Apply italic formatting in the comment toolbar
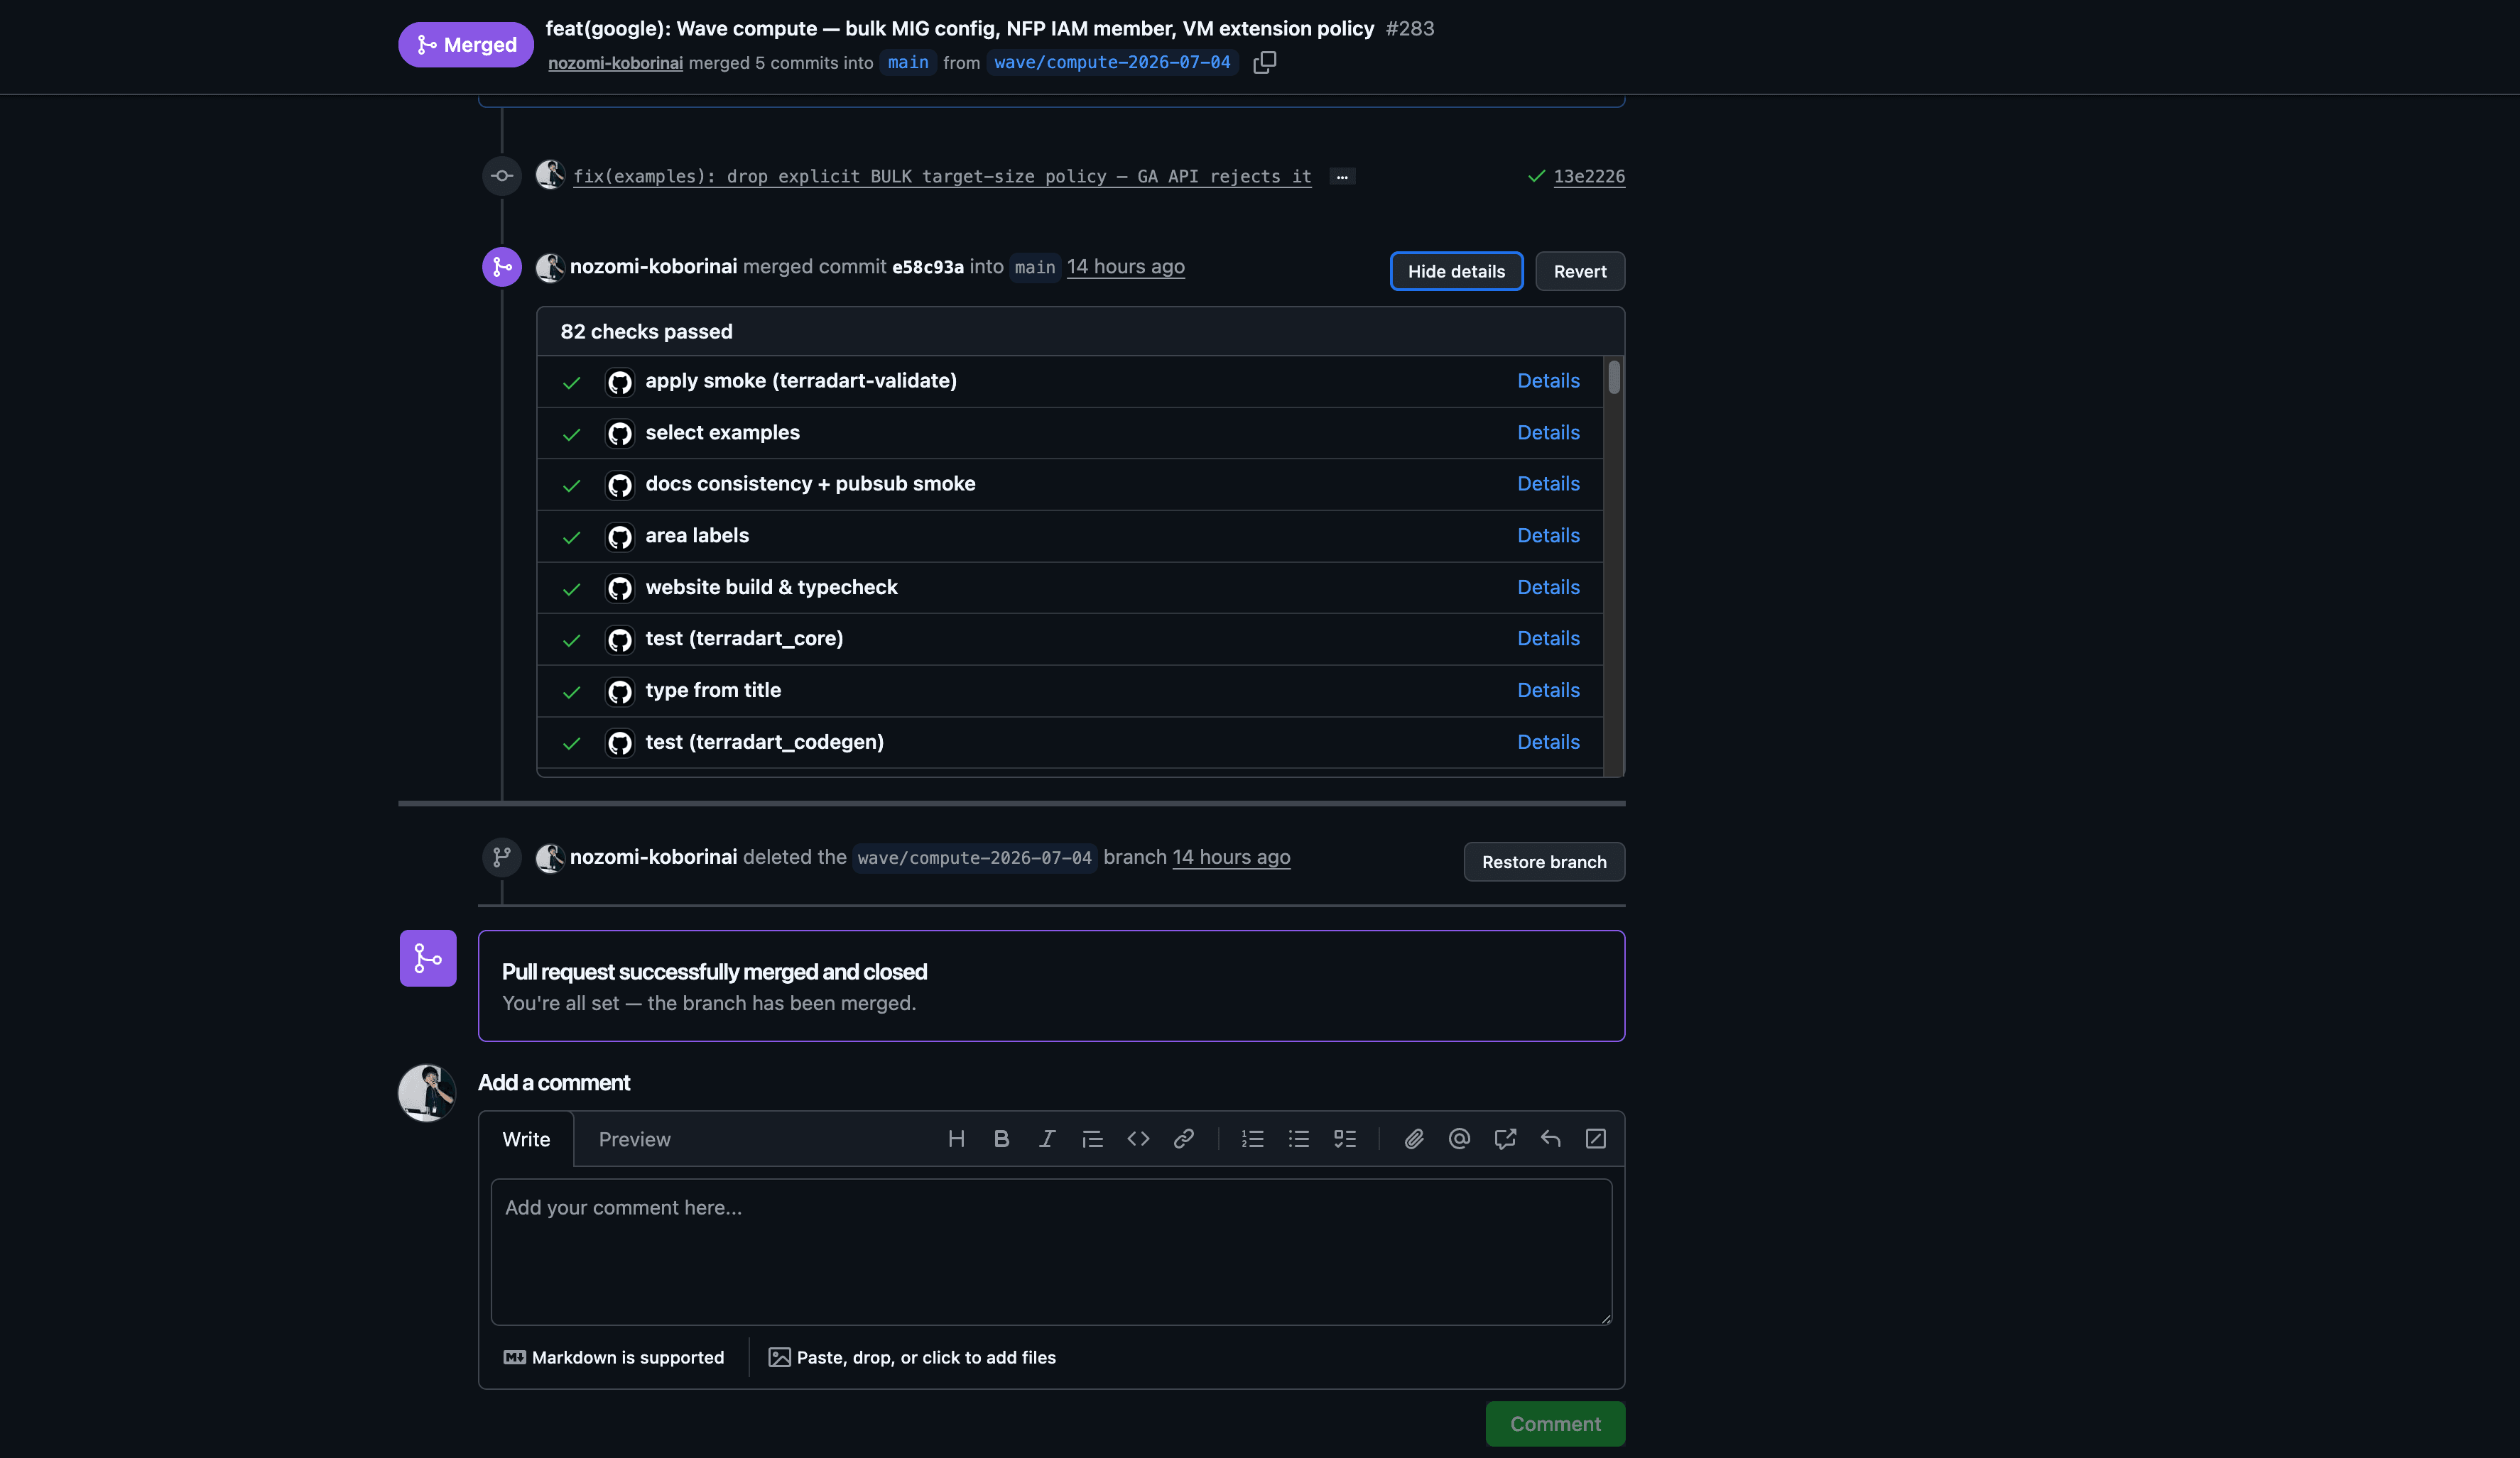Image resolution: width=2520 pixels, height=1458 pixels. click(x=1047, y=1139)
